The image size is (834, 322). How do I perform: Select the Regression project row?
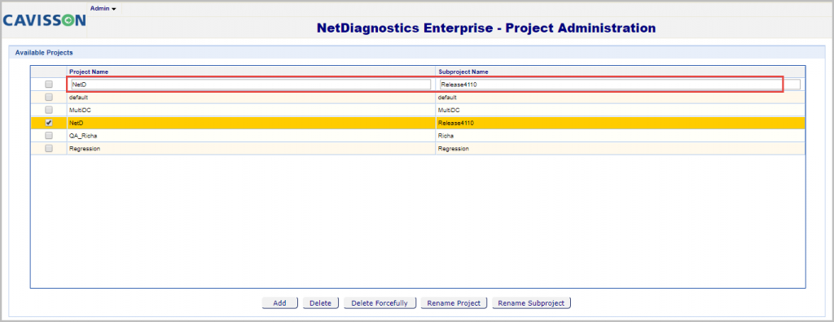pos(418,149)
